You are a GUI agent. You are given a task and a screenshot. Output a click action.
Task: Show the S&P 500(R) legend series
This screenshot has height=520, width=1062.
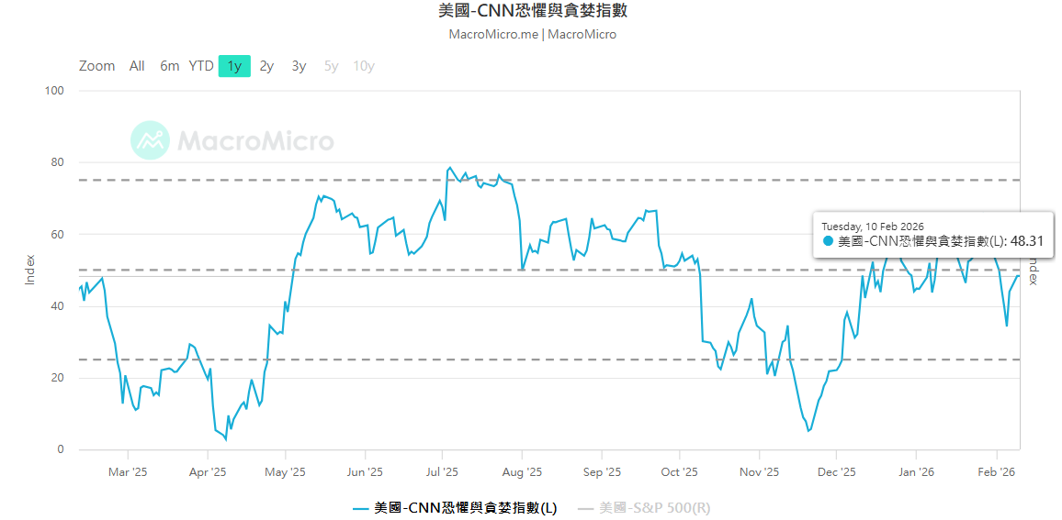tap(654, 507)
